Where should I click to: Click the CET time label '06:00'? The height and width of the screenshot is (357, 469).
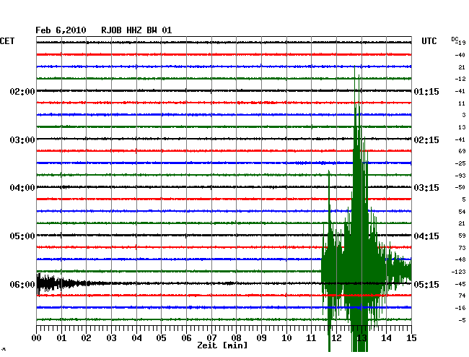(22, 284)
